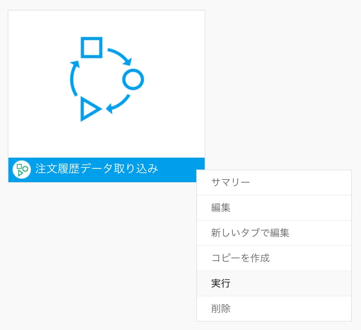
Task: Click the triangle shape in the flow icon
Action: (89, 109)
